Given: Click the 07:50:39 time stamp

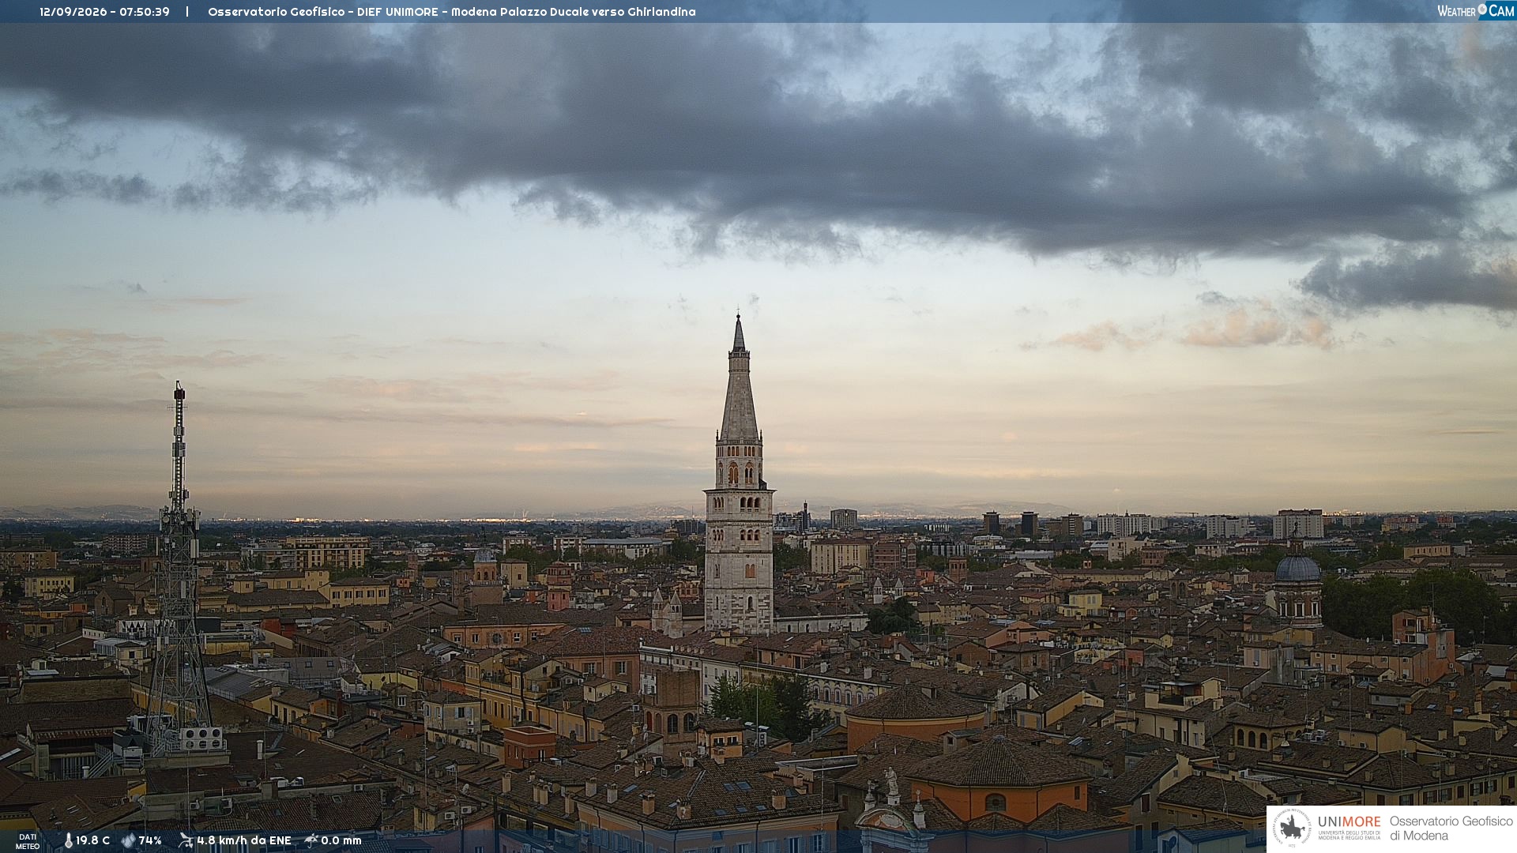Looking at the screenshot, I should point(145,12).
